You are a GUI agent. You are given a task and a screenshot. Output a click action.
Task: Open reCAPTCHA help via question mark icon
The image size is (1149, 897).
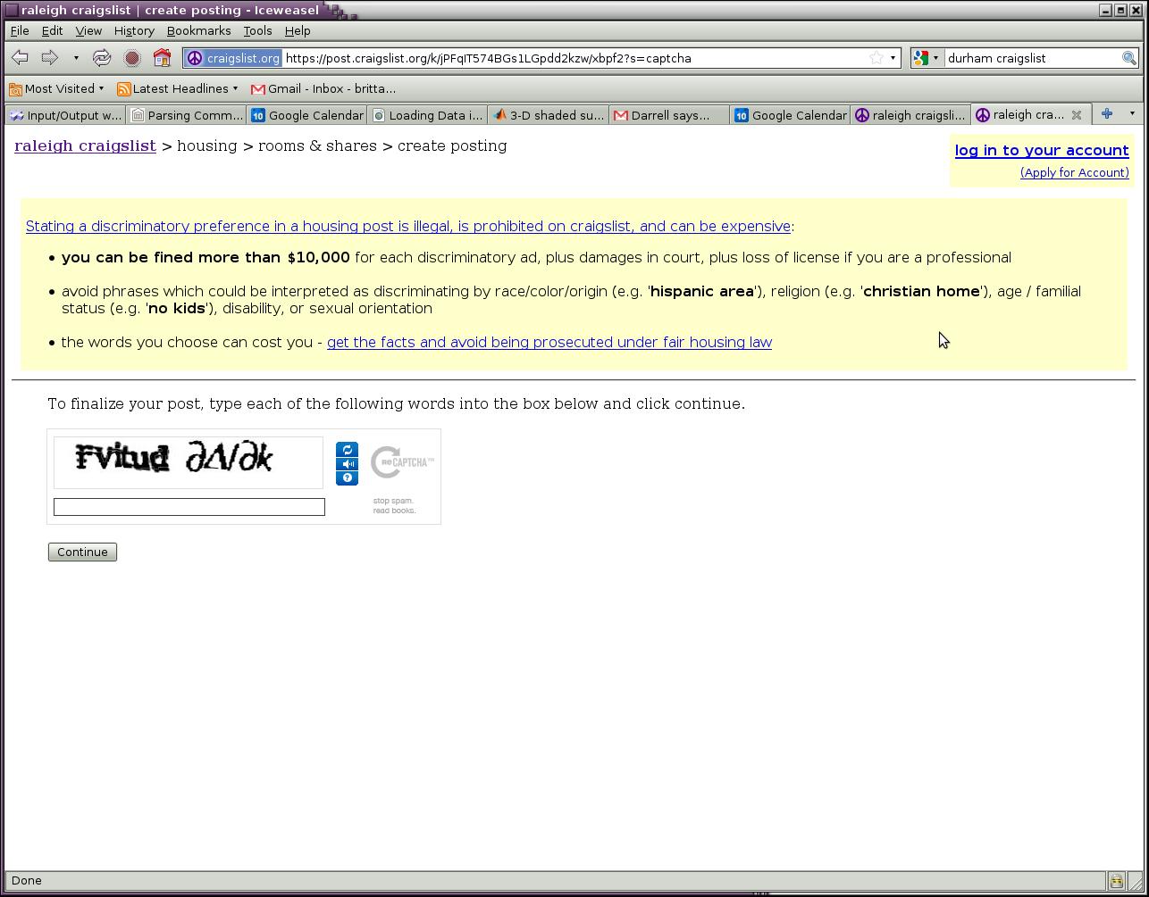pyautogui.click(x=347, y=478)
